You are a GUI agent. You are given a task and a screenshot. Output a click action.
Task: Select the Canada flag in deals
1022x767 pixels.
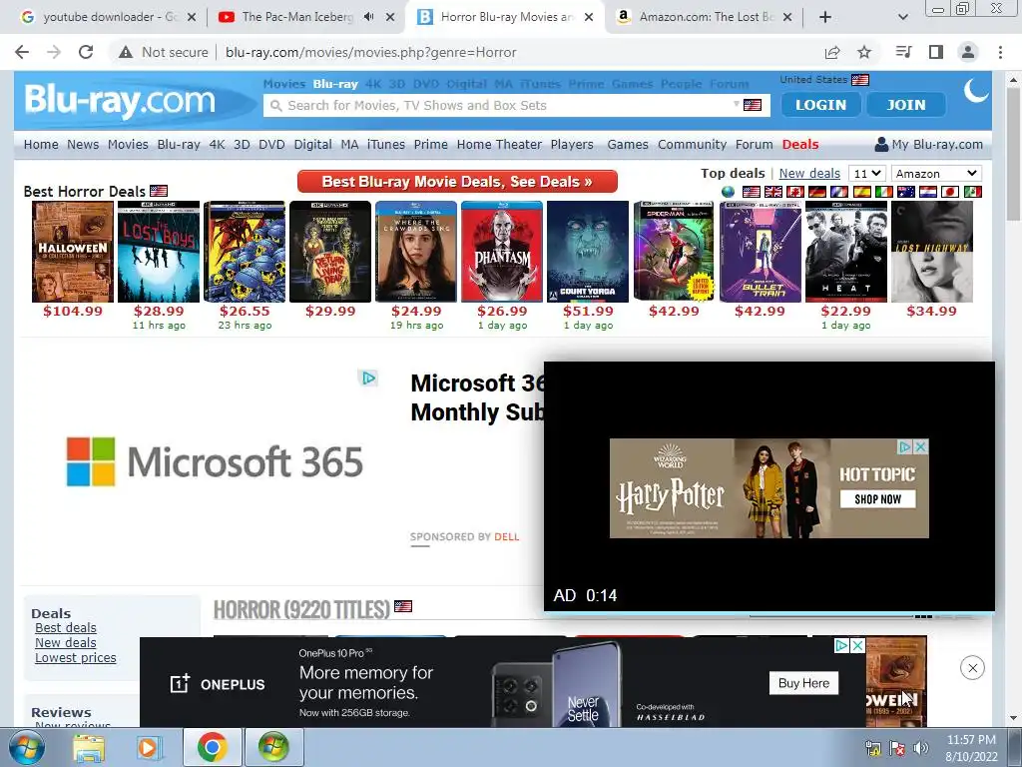click(x=795, y=192)
